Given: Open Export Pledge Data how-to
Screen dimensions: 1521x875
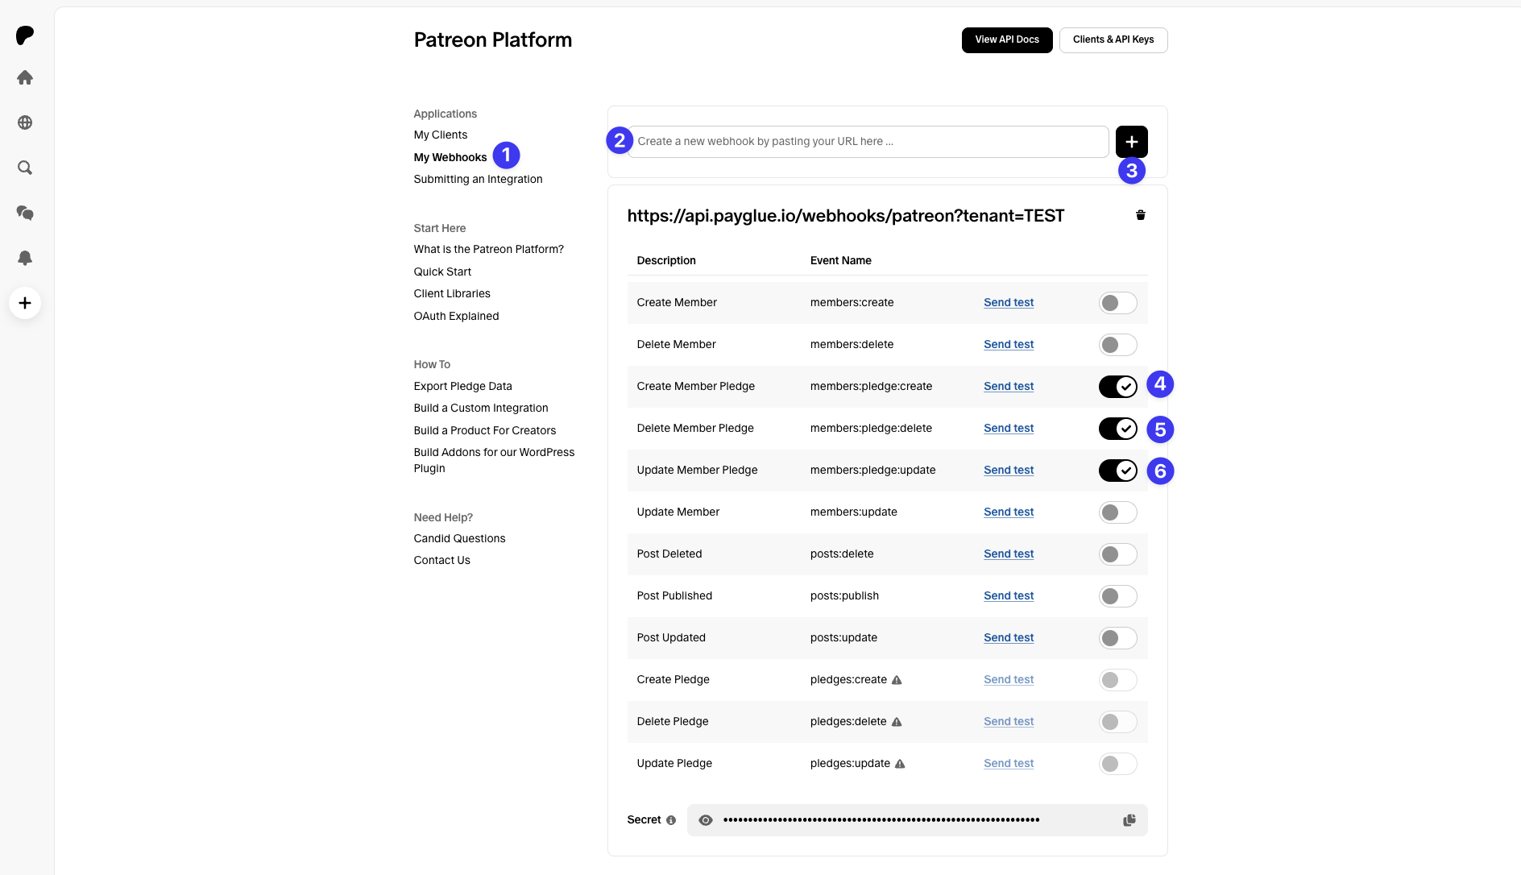Looking at the screenshot, I should [463, 386].
